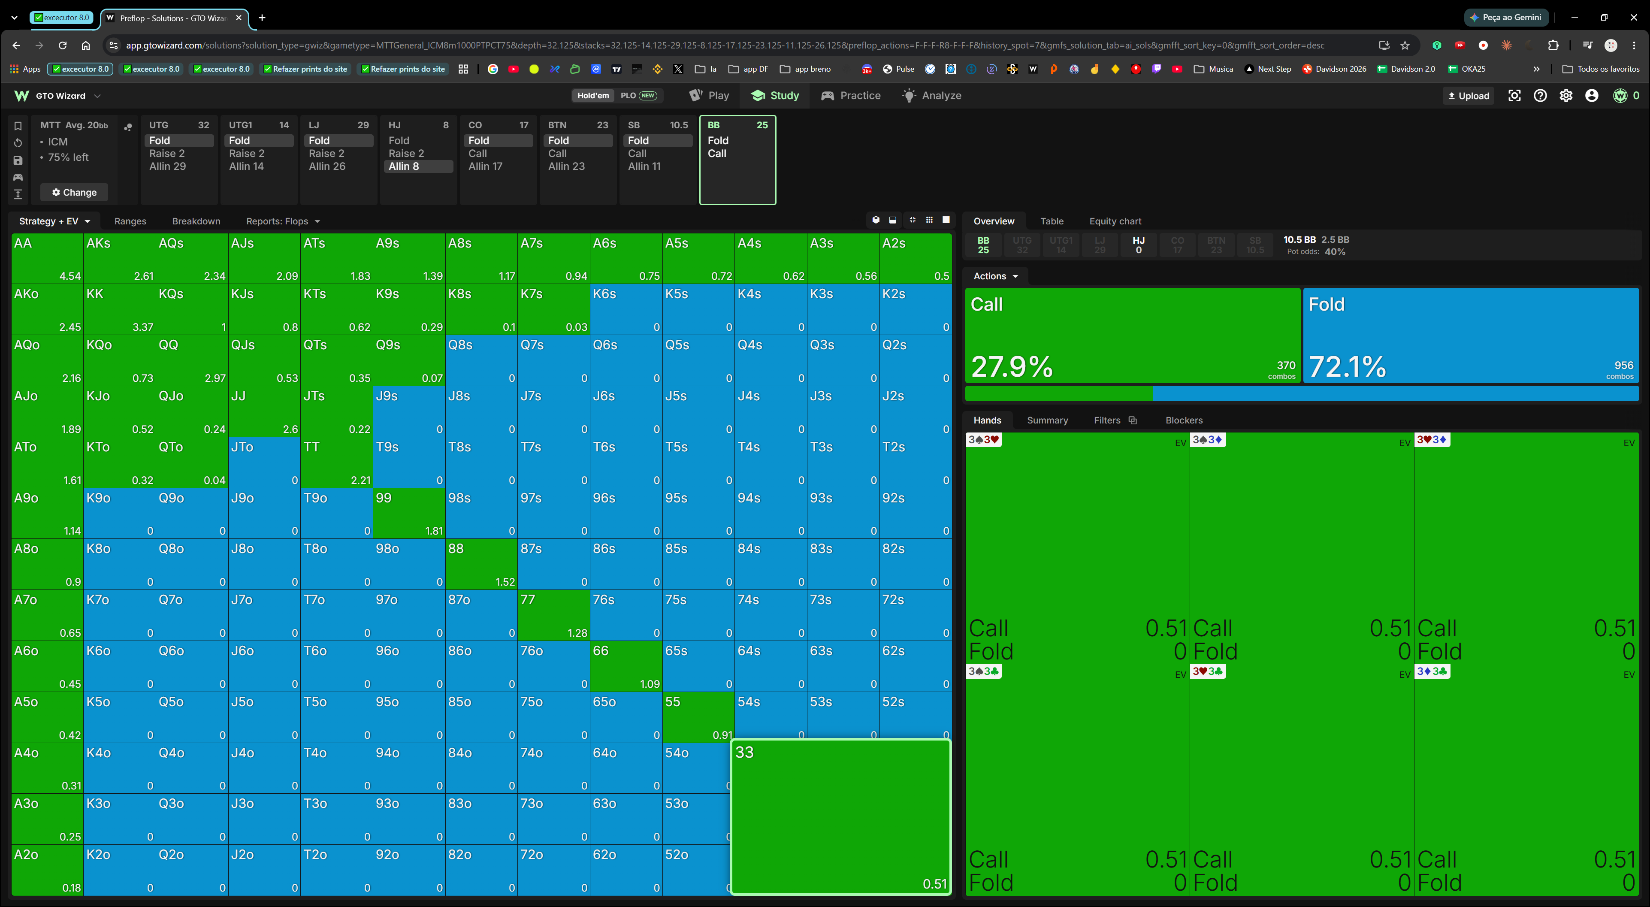Click the blue Fold 72.1% action card

click(x=1471, y=336)
